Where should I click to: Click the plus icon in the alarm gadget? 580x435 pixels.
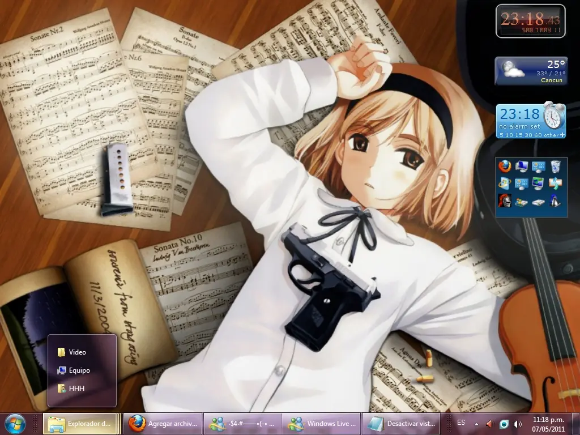click(x=562, y=135)
